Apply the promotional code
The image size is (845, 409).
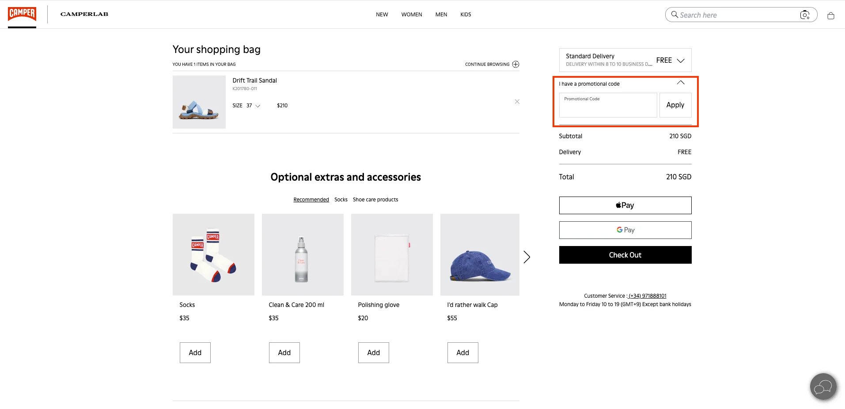point(675,105)
